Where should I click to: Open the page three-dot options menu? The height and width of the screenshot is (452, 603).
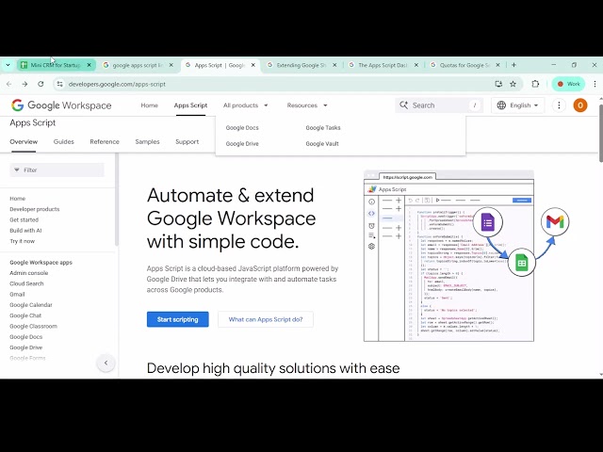[559, 105]
